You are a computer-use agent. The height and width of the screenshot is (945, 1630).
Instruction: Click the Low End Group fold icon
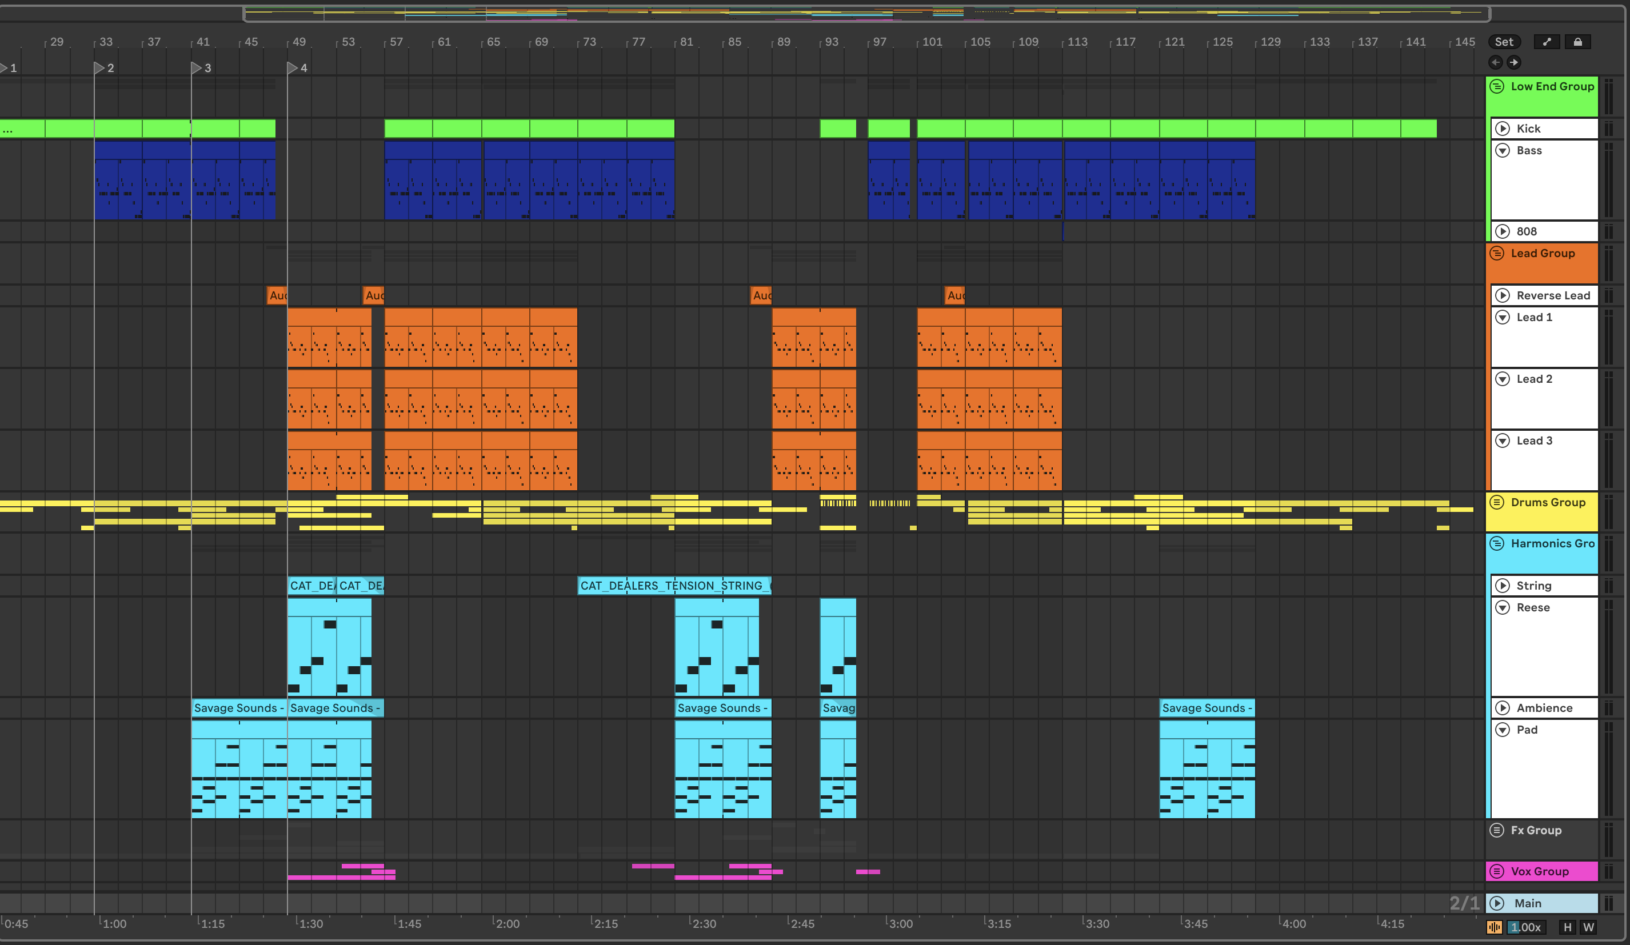(x=1497, y=86)
